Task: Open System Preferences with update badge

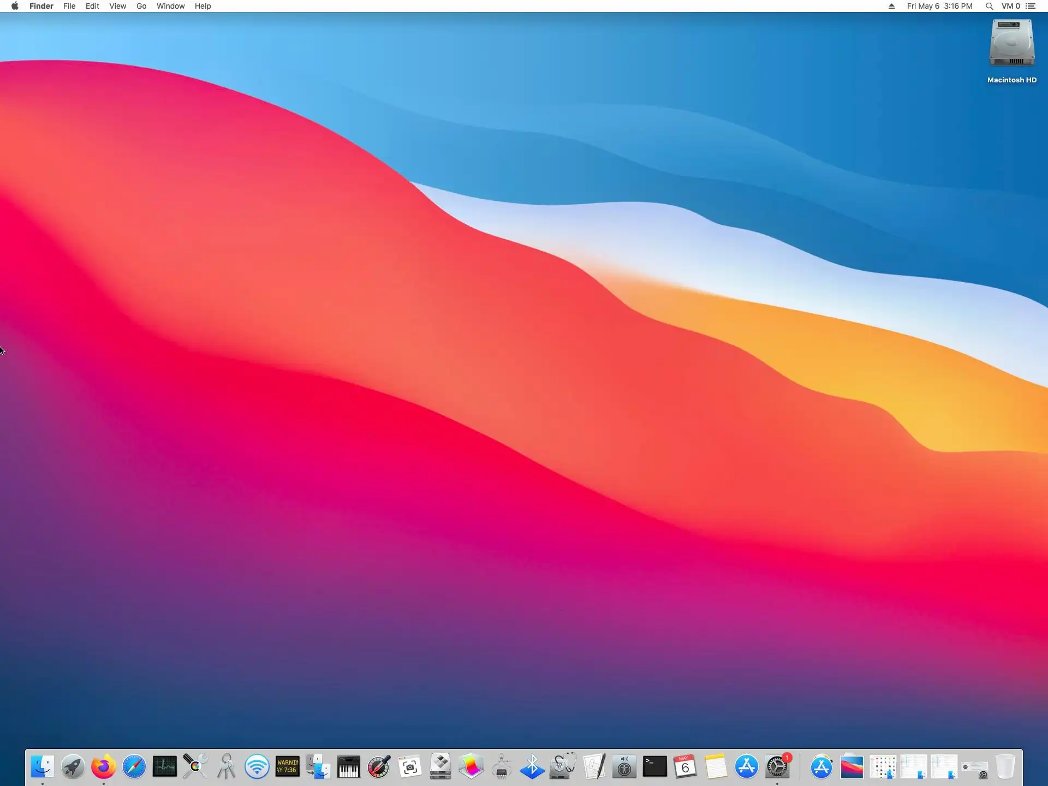Action: (x=777, y=767)
